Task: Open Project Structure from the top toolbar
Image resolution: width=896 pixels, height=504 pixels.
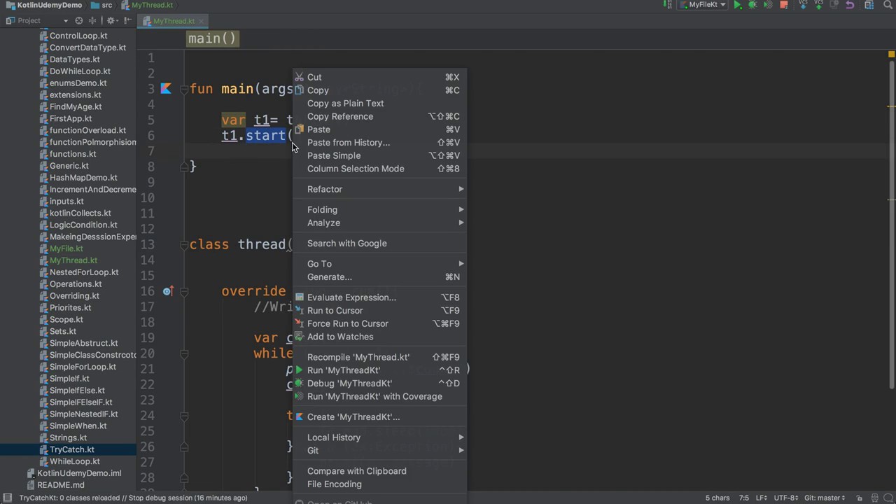Action: coord(869,5)
